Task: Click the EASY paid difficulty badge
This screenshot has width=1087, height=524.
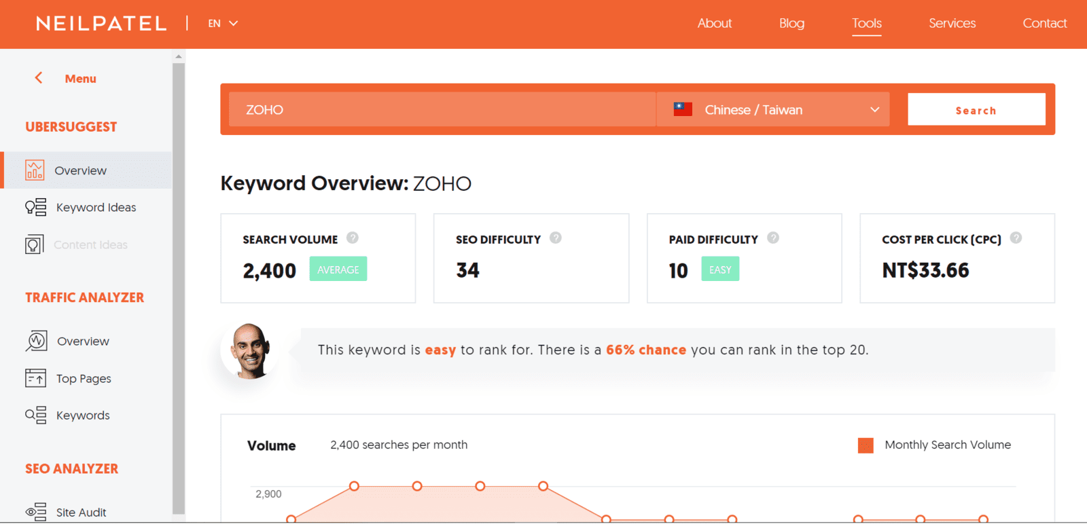Action: (x=720, y=269)
